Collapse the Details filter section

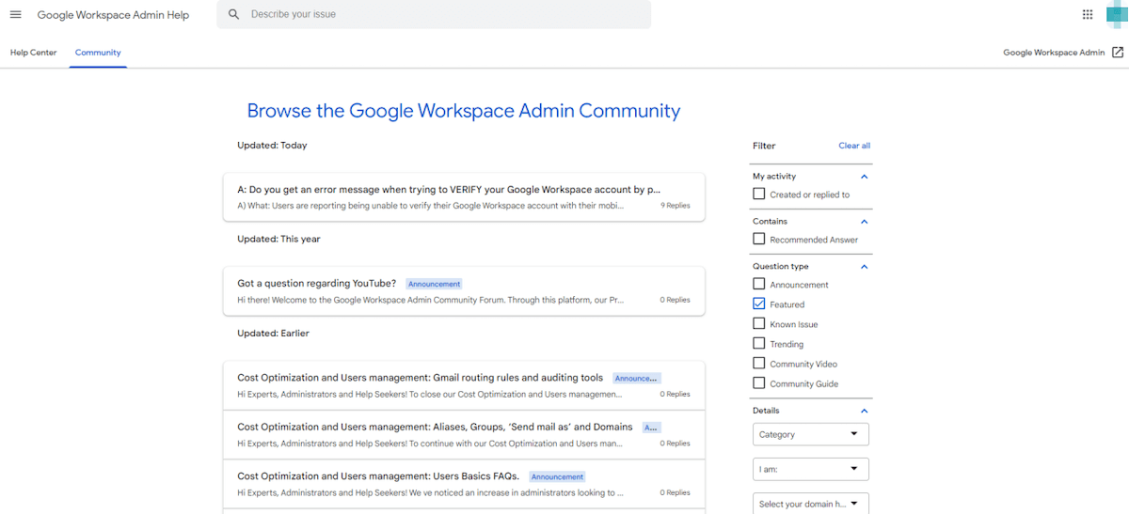(x=865, y=411)
